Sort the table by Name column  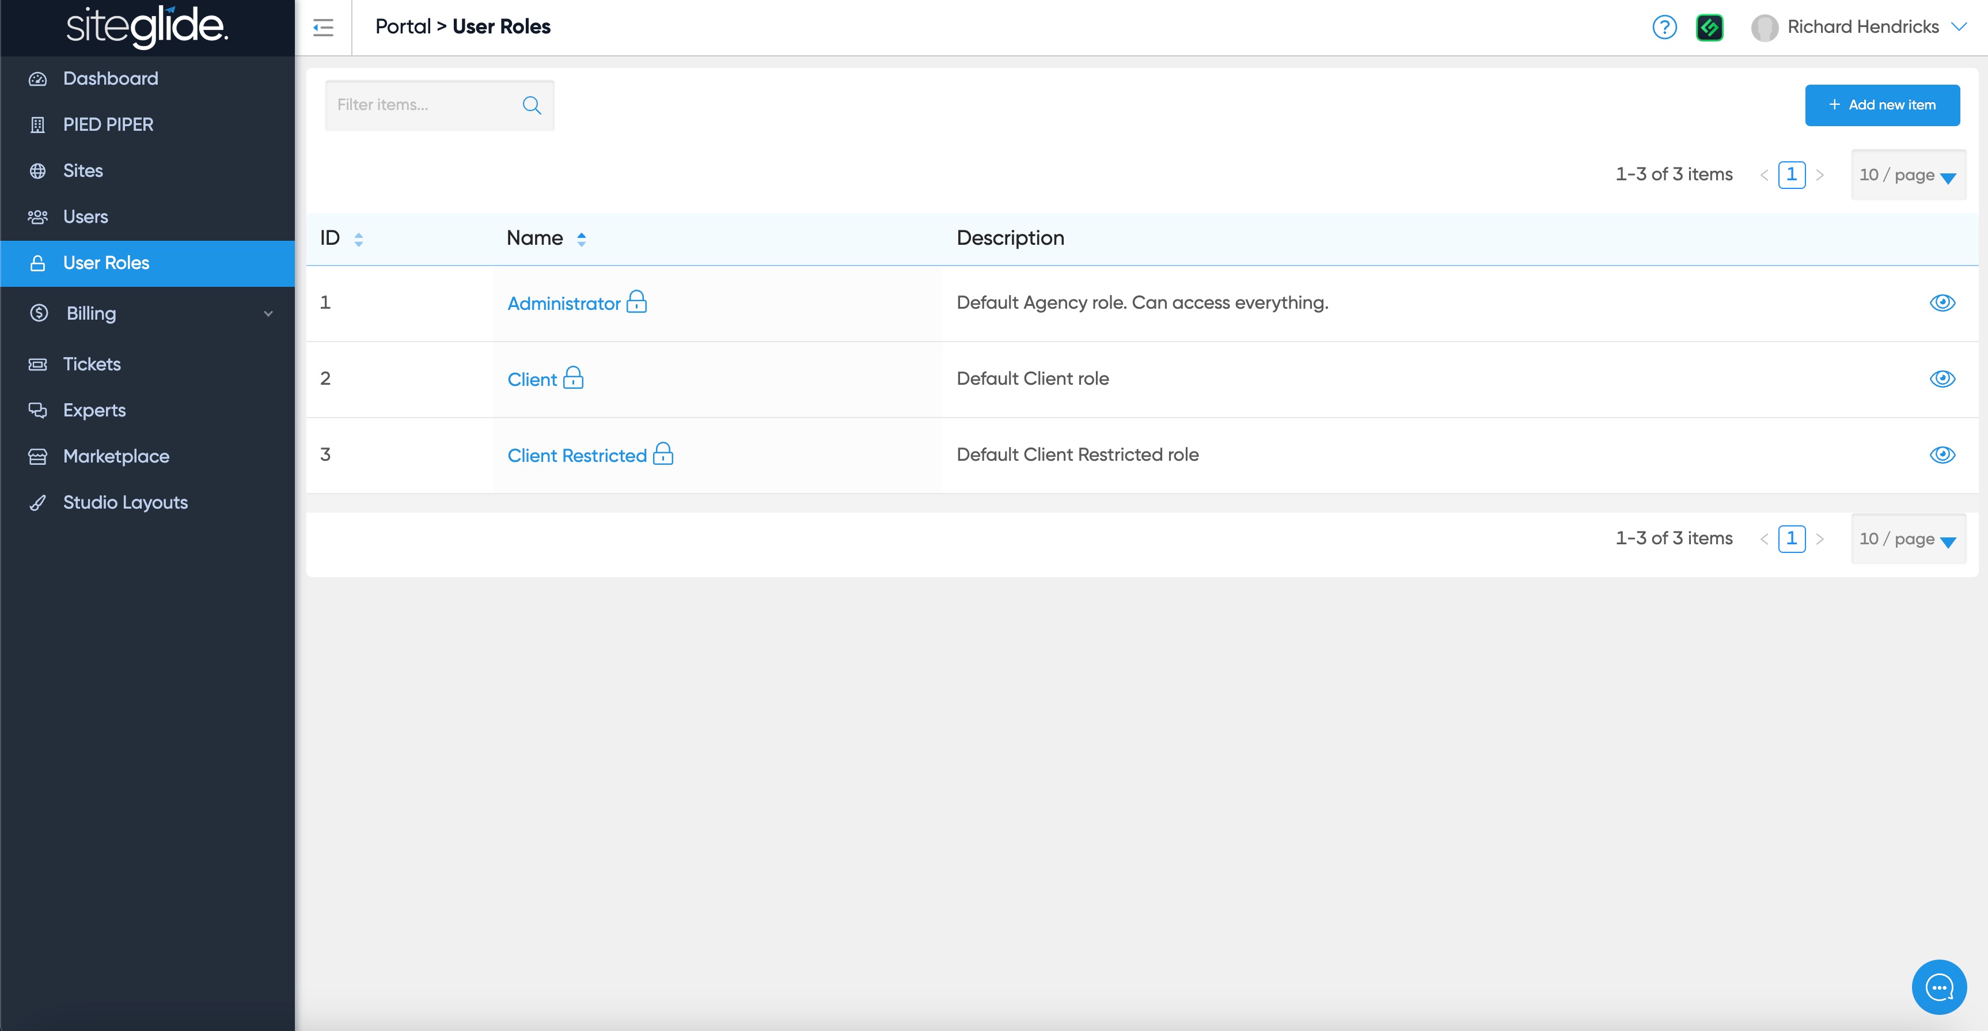(x=581, y=239)
